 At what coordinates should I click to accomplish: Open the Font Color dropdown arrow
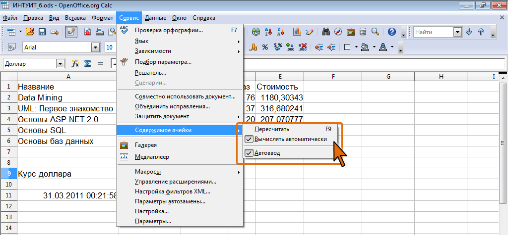pyautogui.click(x=392, y=47)
